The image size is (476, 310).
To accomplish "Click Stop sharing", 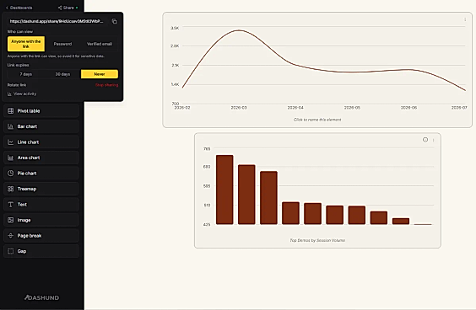I will tap(106, 85).
